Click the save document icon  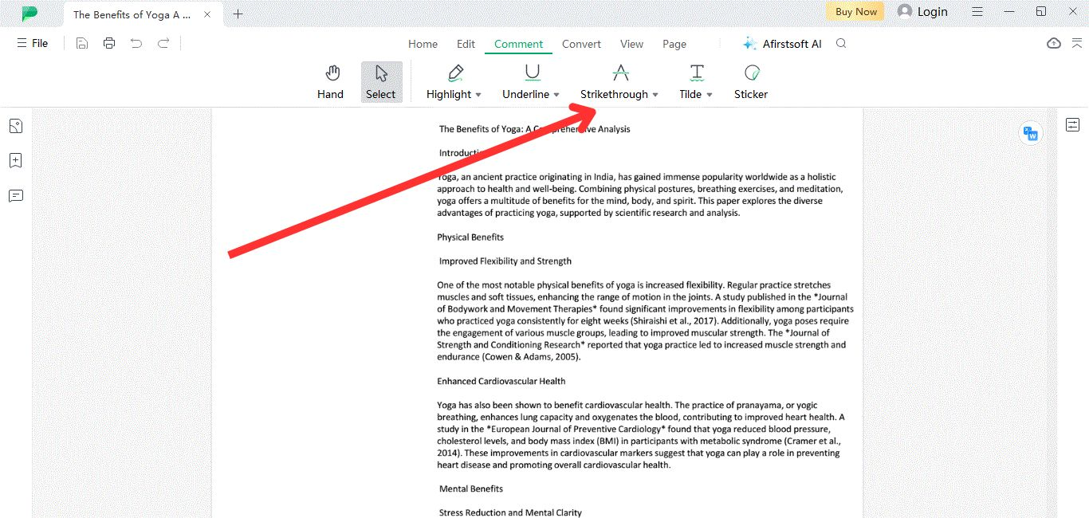(82, 44)
